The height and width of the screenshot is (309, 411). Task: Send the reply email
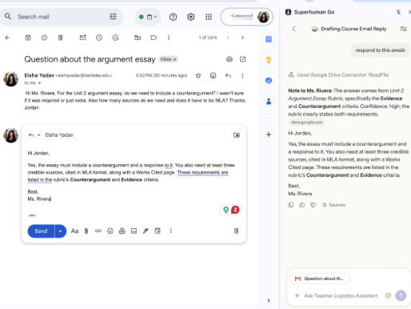coord(41,231)
